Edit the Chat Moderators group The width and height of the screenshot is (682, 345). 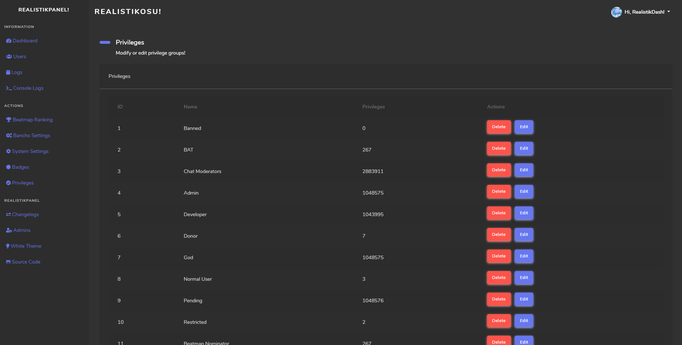click(524, 170)
